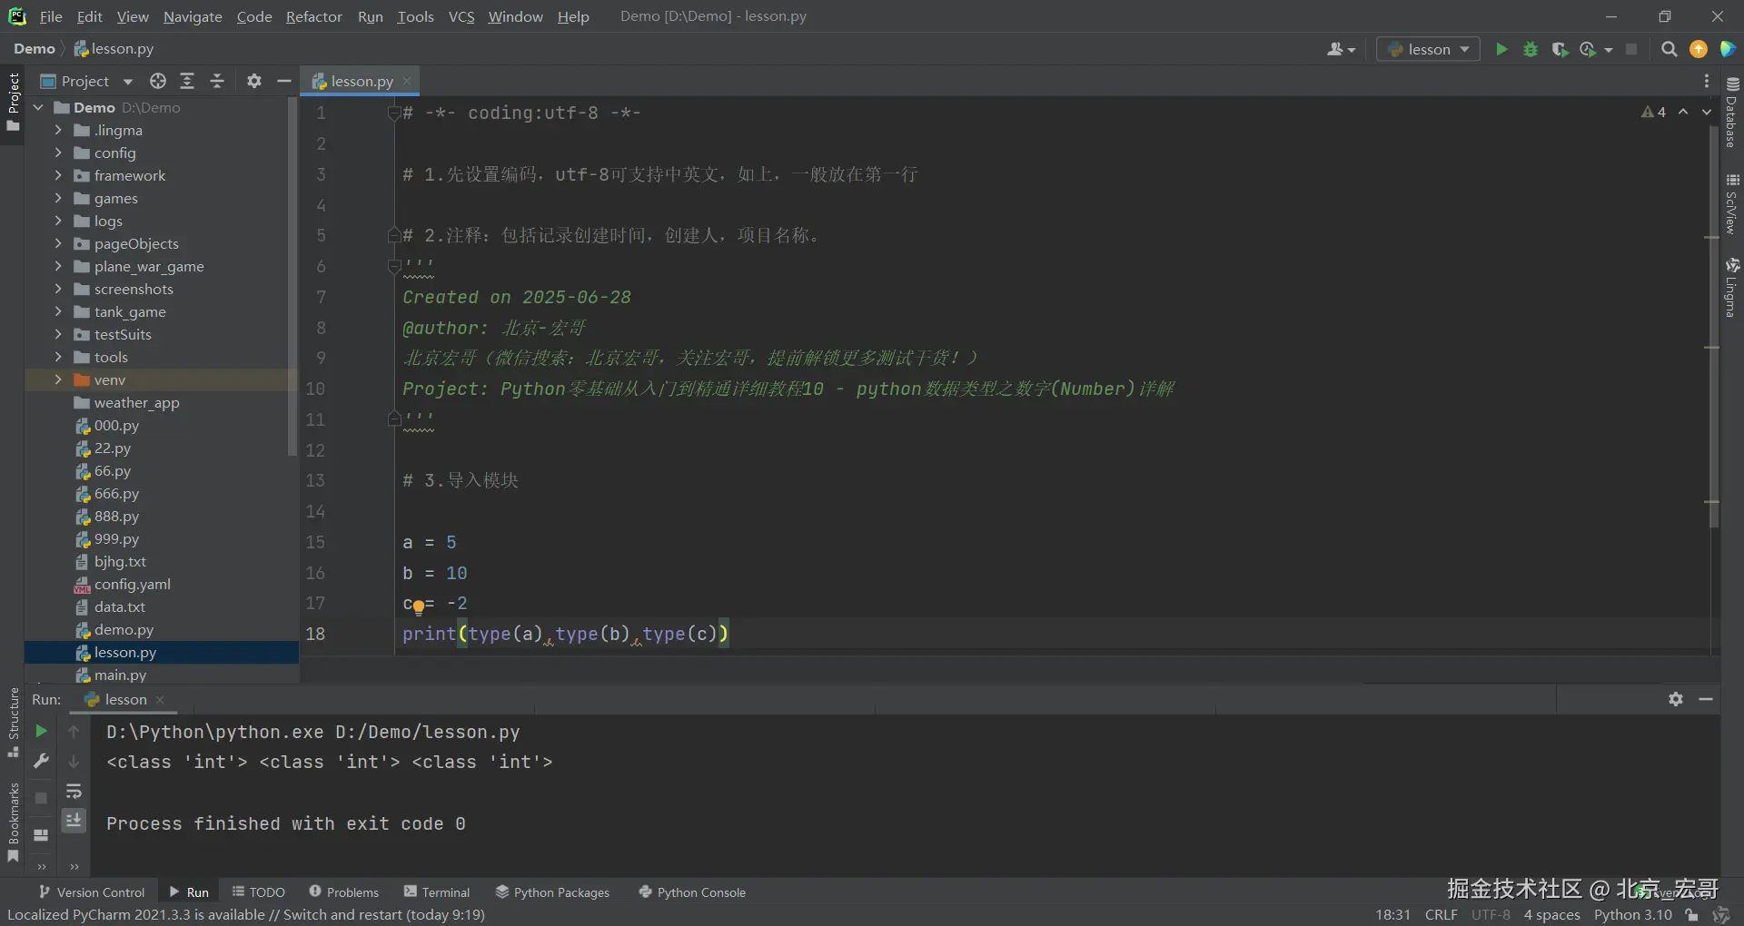Open the Structure tool window

tap(13, 723)
